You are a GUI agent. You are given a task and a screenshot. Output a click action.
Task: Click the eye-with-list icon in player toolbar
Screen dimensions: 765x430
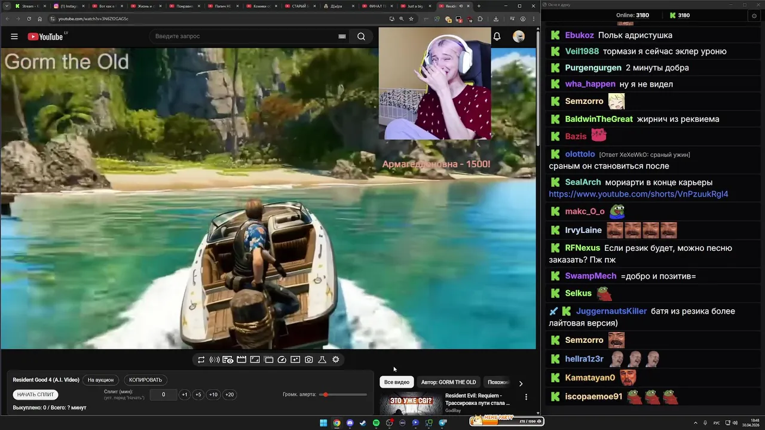click(x=228, y=360)
